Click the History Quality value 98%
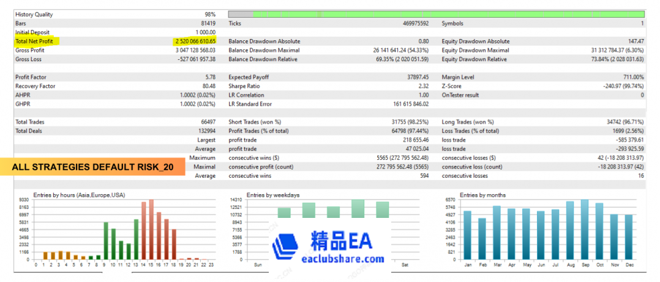Viewport: 660px width, 282px height. (x=210, y=14)
